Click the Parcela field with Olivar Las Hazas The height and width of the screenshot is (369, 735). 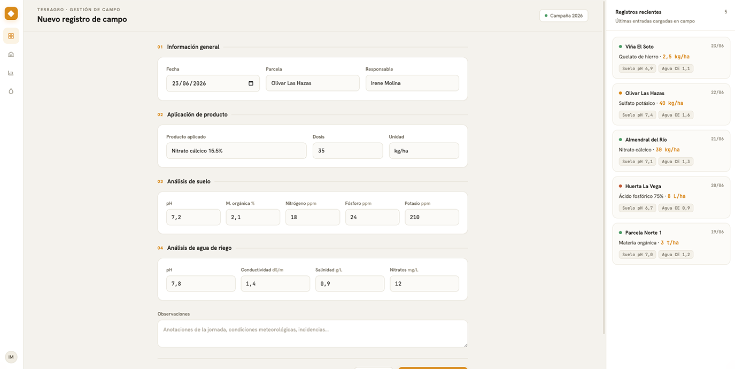point(313,83)
